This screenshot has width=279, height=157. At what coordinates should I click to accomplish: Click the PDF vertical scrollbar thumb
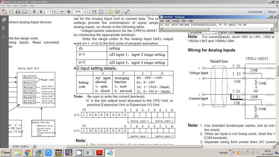point(277,71)
